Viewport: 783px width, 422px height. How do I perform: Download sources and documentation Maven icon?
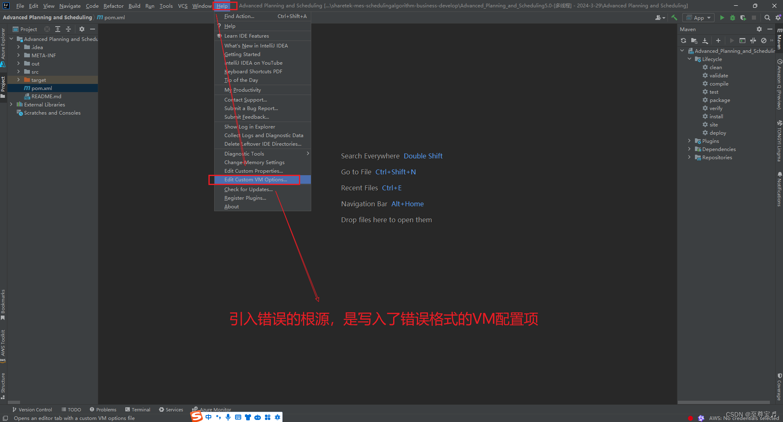pyautogui.click(x=705, y=41)
